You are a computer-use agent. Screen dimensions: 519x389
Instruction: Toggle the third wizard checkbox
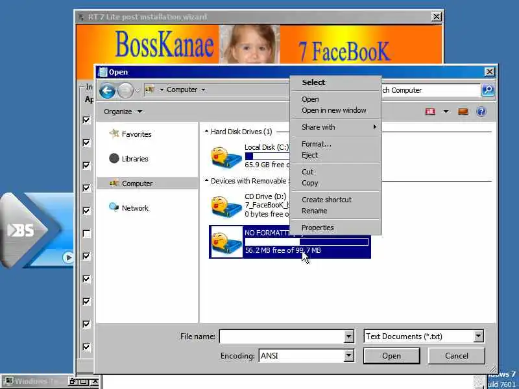[x=86, y=165]
